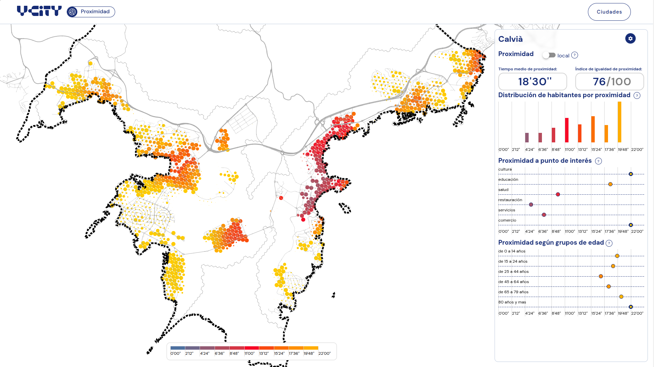Click the de 25 a 44 años marker
This screenshot has height=367, width=654.
point(601,276)
